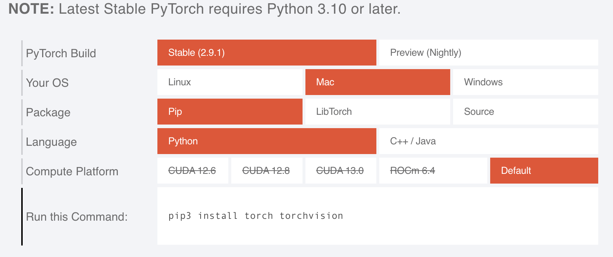Click the pip3 install torch torchvision command

(x=256, y=216)
